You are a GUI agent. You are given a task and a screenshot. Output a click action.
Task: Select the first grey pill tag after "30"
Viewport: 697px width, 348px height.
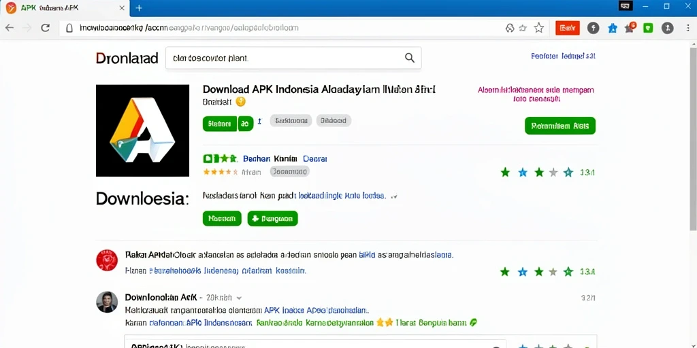tap(291, 120)
